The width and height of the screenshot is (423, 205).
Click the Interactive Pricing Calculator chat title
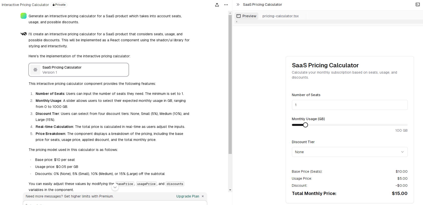tap(25, 5)
